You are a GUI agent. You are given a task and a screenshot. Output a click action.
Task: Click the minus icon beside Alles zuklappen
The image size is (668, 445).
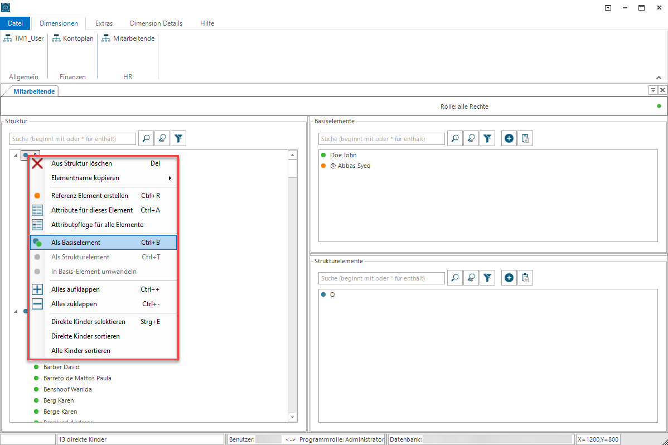tap(37, 304)
